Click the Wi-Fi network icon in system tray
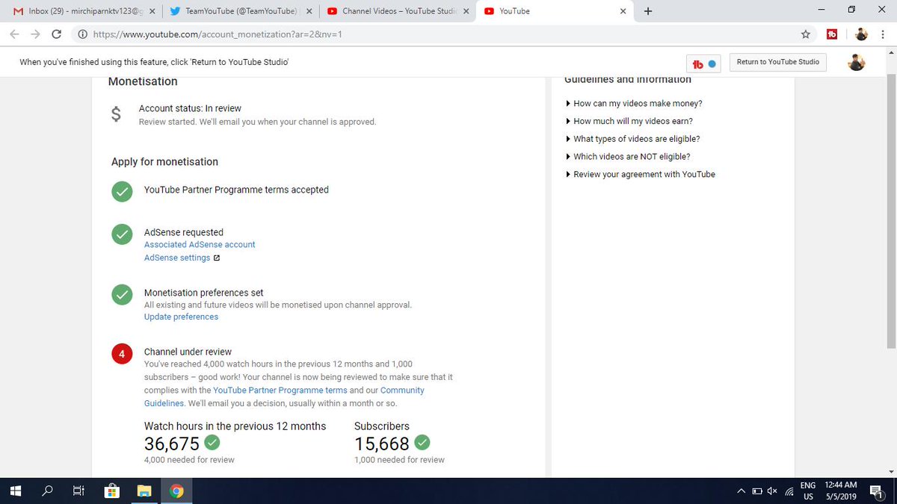 [789, 491]
